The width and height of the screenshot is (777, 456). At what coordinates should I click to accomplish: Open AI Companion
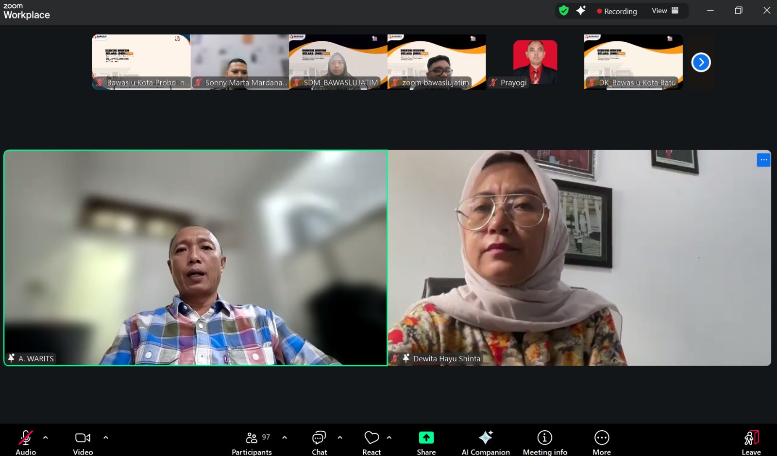click(486, 442)
